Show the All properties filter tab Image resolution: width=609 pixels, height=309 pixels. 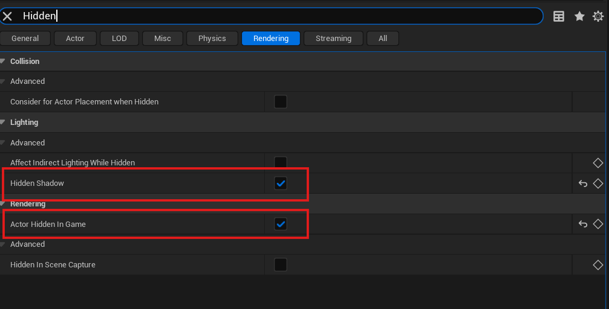(383, 39)
